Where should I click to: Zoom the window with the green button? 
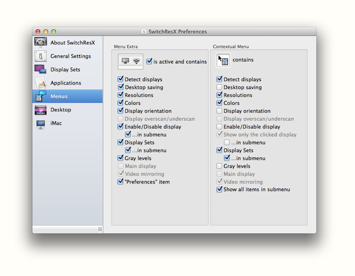54,32
